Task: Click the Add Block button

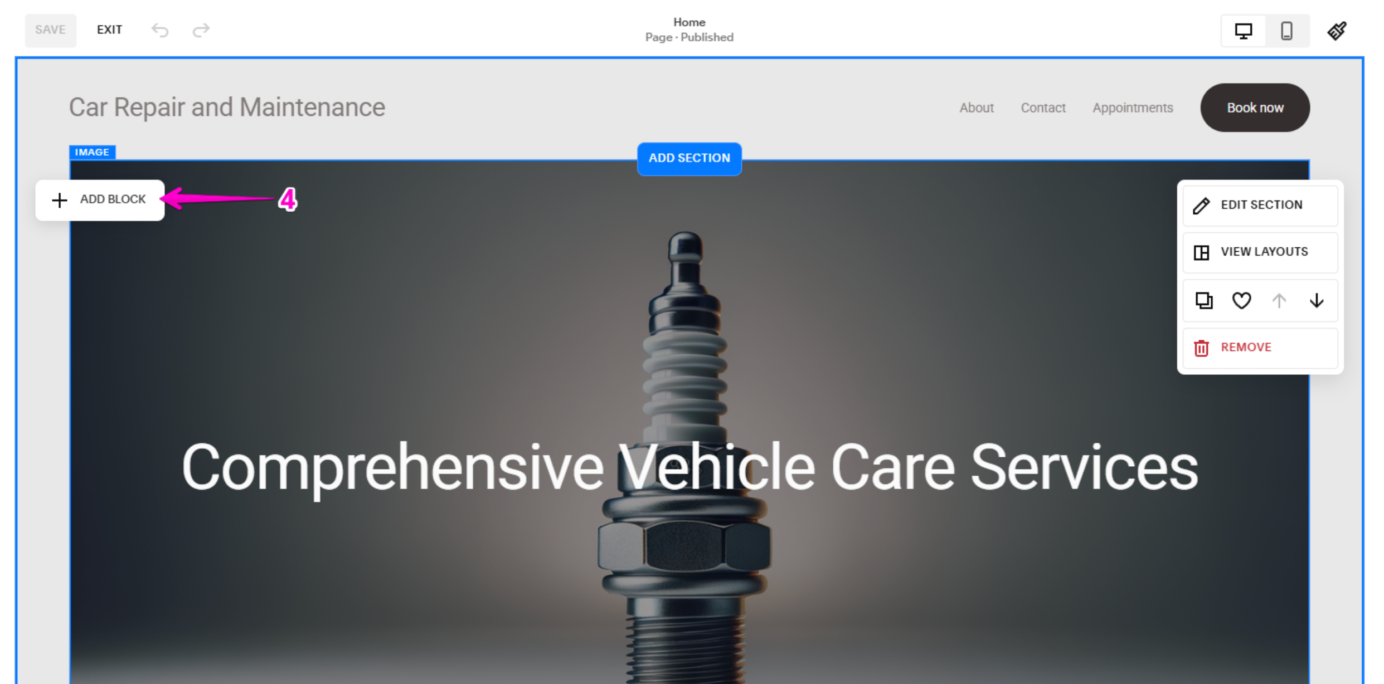Action: click(x=100, y=200)
